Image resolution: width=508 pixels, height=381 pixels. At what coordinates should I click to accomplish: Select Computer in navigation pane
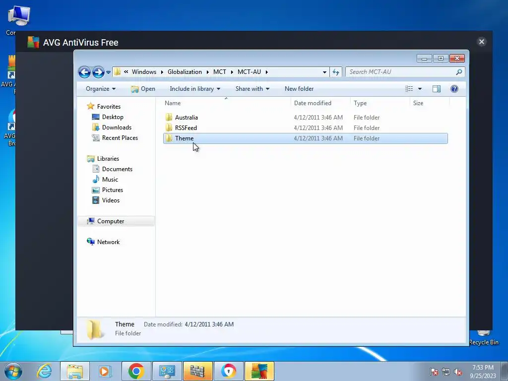click(x=111, y=221)
